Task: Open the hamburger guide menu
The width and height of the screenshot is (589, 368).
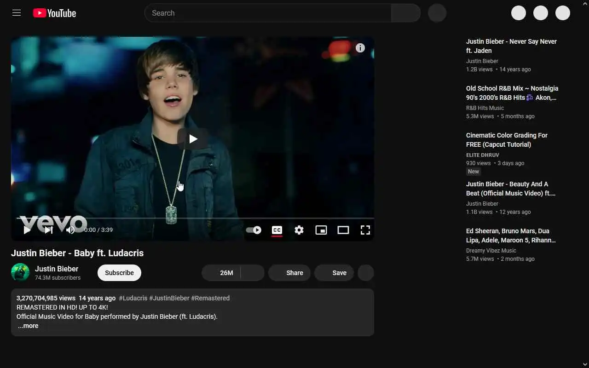Action: click(x=17, y=13)
